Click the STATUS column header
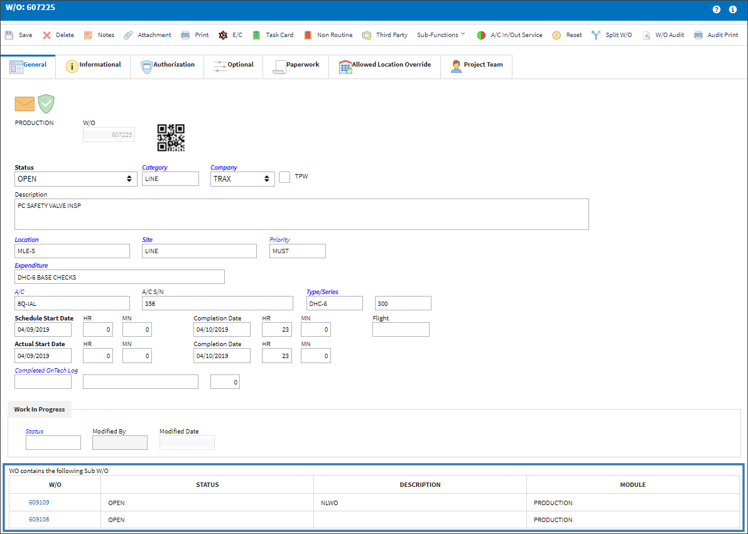Screen dimensions: 748x534 click(207, 484)
